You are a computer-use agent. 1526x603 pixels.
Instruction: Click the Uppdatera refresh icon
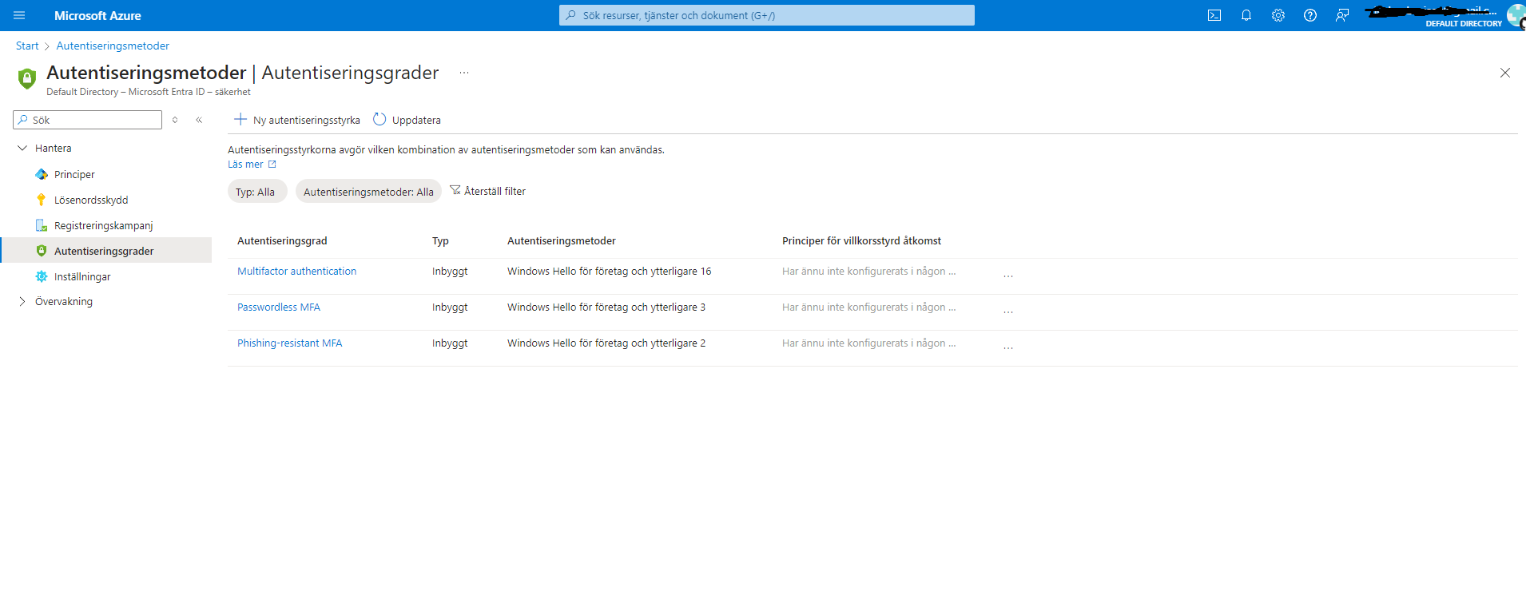pyautogui.click(x=380, y=119)
